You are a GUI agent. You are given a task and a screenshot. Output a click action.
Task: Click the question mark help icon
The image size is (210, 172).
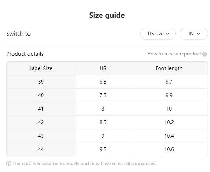[x=204, y=54]
